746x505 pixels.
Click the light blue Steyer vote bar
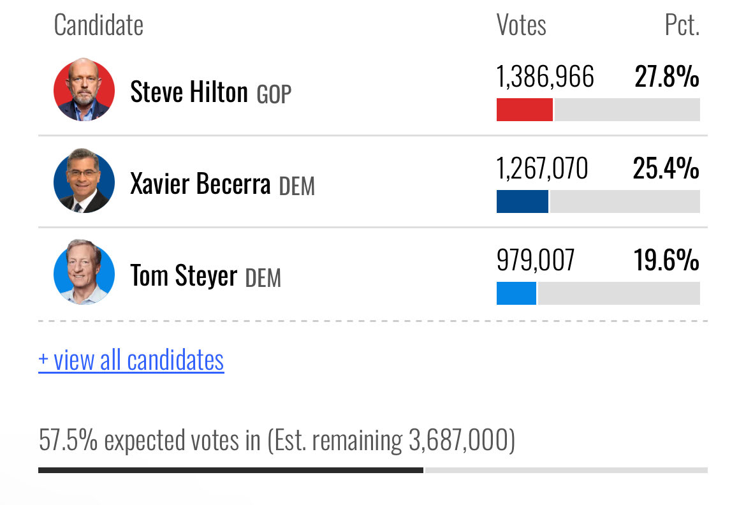coord(516,293)
